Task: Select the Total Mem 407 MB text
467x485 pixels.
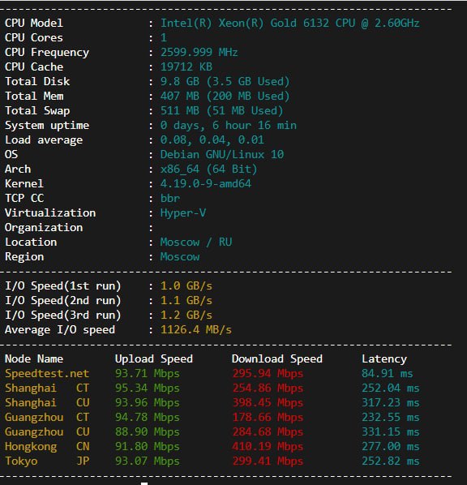Action: point(180,96)
